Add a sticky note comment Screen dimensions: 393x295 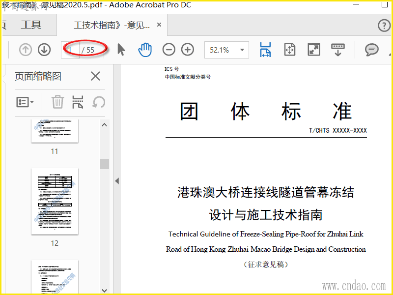(372, 50)
